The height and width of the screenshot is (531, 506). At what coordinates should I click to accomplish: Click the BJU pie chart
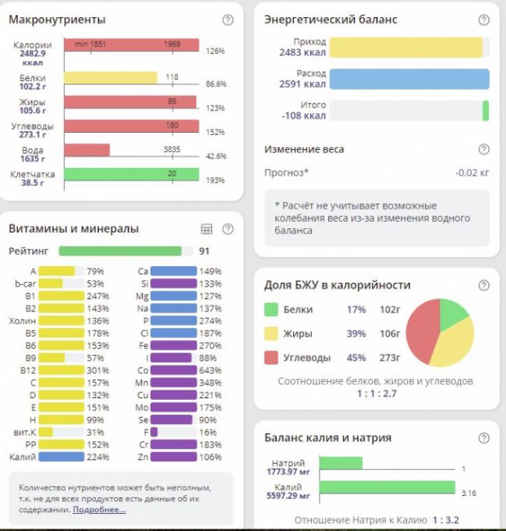point(440,333)
